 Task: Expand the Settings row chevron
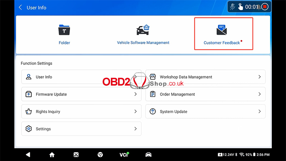[135, 129]
